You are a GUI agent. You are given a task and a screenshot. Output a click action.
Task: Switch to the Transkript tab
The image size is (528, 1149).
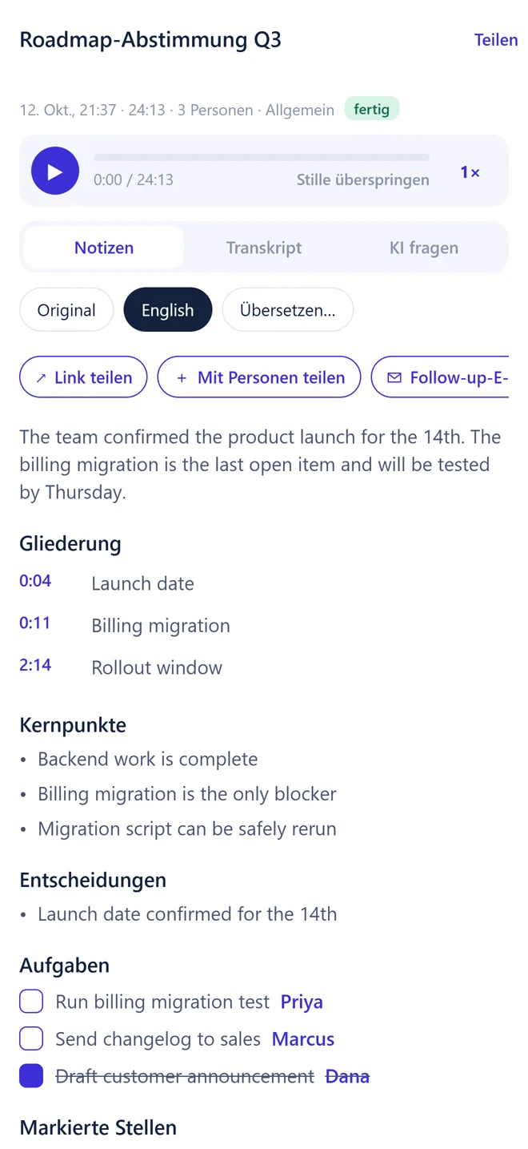pos(264,248)
